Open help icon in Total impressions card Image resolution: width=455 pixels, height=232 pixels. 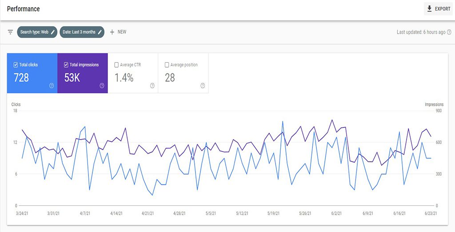coord(102,86)
